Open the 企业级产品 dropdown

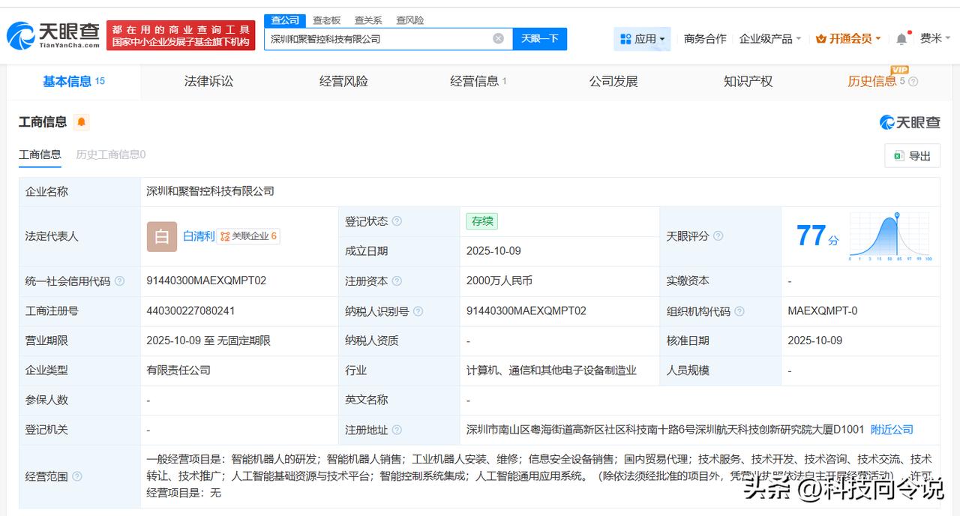tap(769, 39)
